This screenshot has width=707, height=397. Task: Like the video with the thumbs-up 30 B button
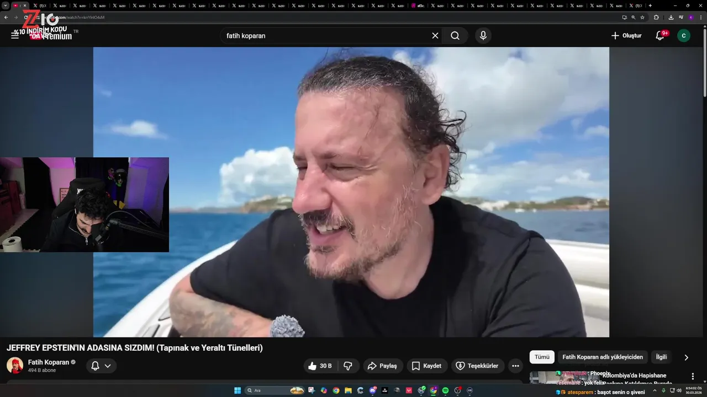(x=320, y=366)
